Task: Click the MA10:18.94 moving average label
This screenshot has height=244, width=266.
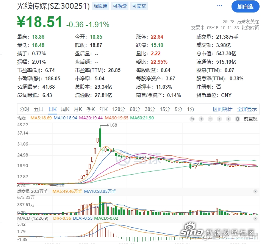Action: [x=65, y=118]
